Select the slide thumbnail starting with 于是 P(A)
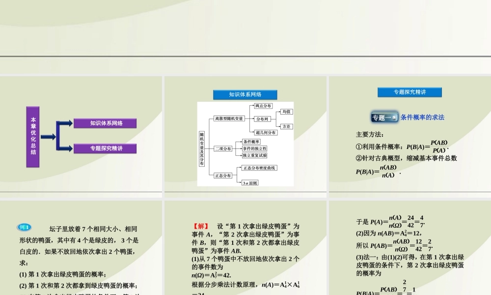Image resolution: width=491 pixels, height=295 pixels. tap(410, 248)
